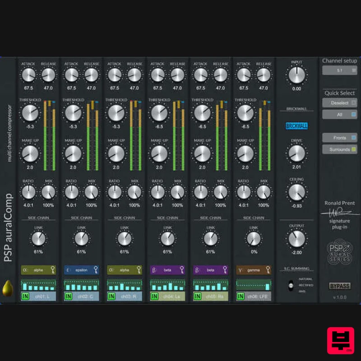The image size is (361, 361).
Task: Click the sidechain key icon on ch02: C strip
Action: point(96,269)
